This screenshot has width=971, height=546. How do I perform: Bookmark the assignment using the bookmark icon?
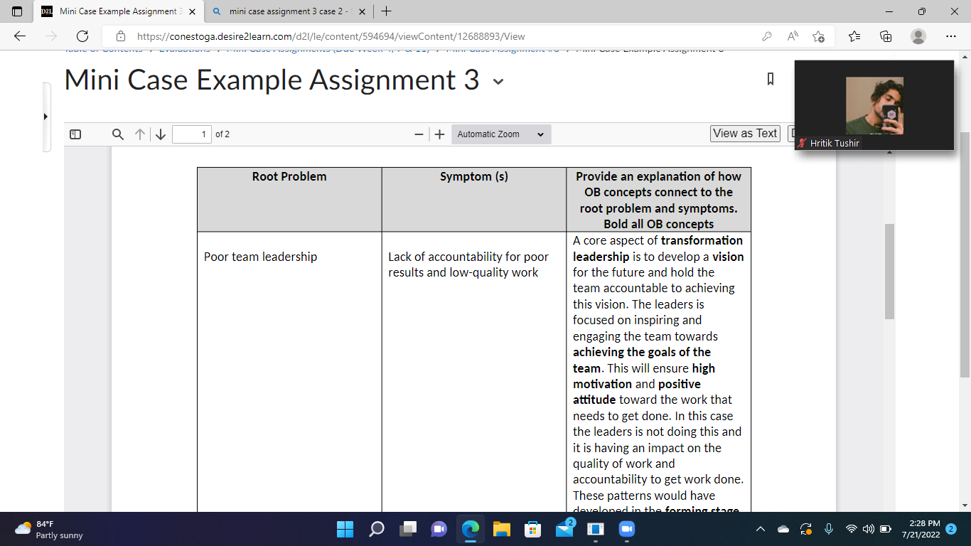[x=769, y=80]
